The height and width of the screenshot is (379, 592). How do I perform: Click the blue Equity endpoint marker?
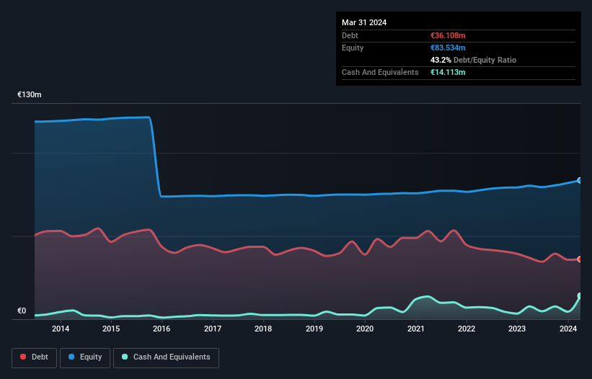[580, 181]
